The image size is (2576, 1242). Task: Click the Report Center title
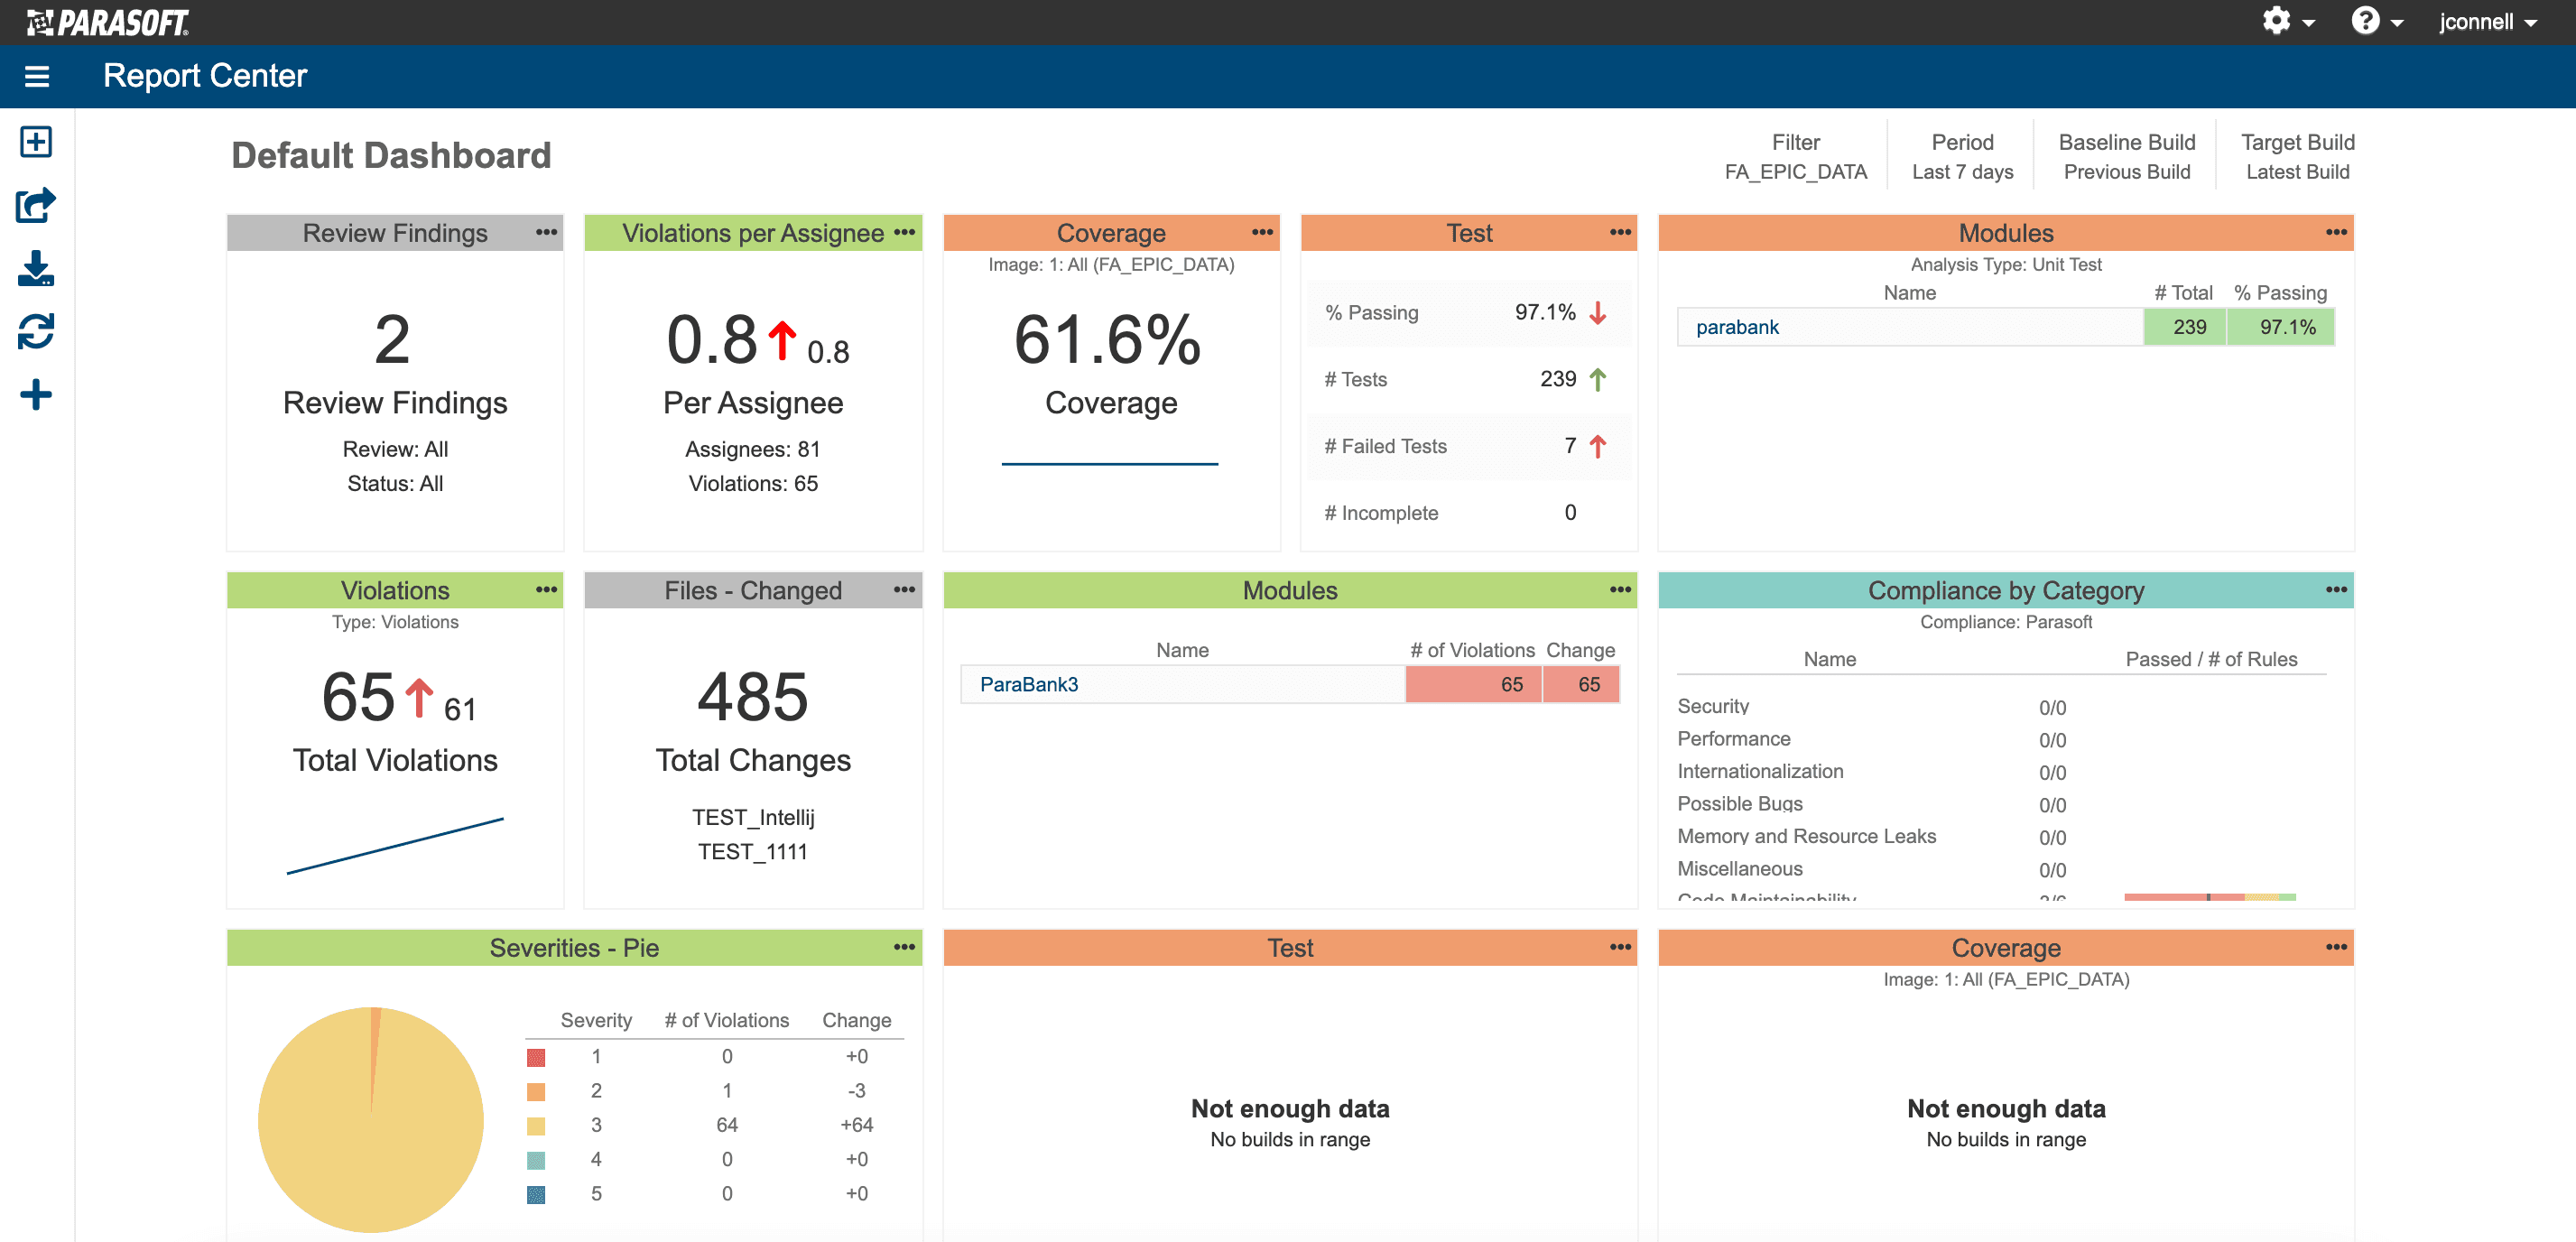[x=205, y=76]
